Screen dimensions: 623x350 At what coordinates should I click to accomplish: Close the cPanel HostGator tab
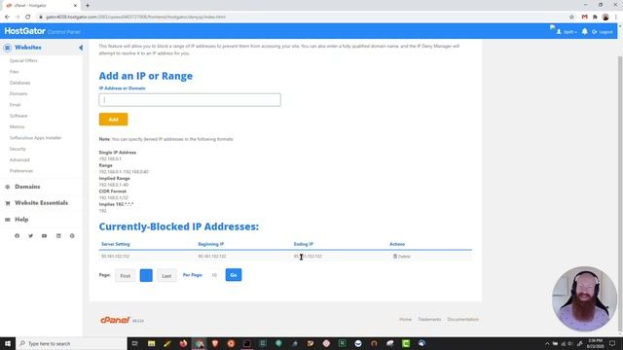(75, 6)
